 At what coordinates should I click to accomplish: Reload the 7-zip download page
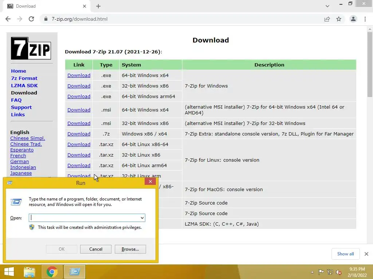coord(31,19)
